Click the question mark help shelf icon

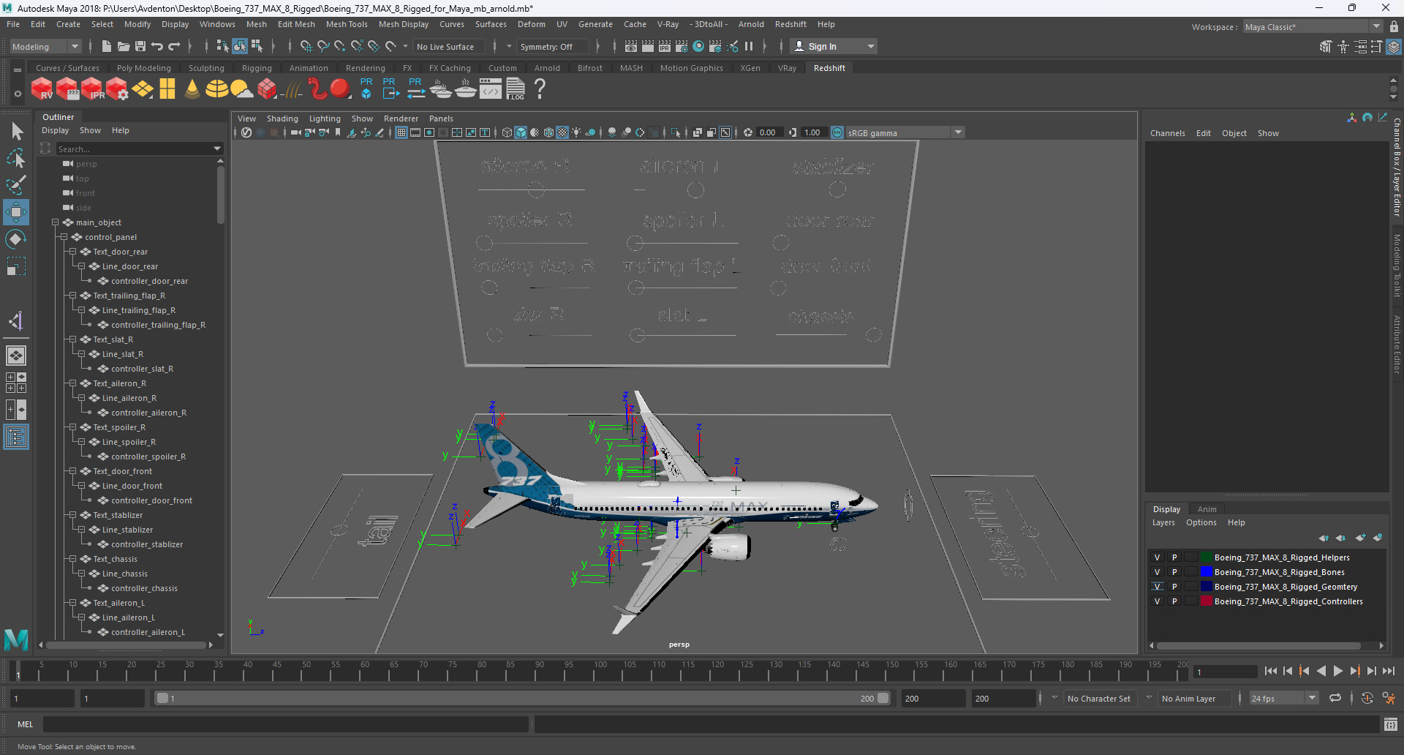click(540, 89)
